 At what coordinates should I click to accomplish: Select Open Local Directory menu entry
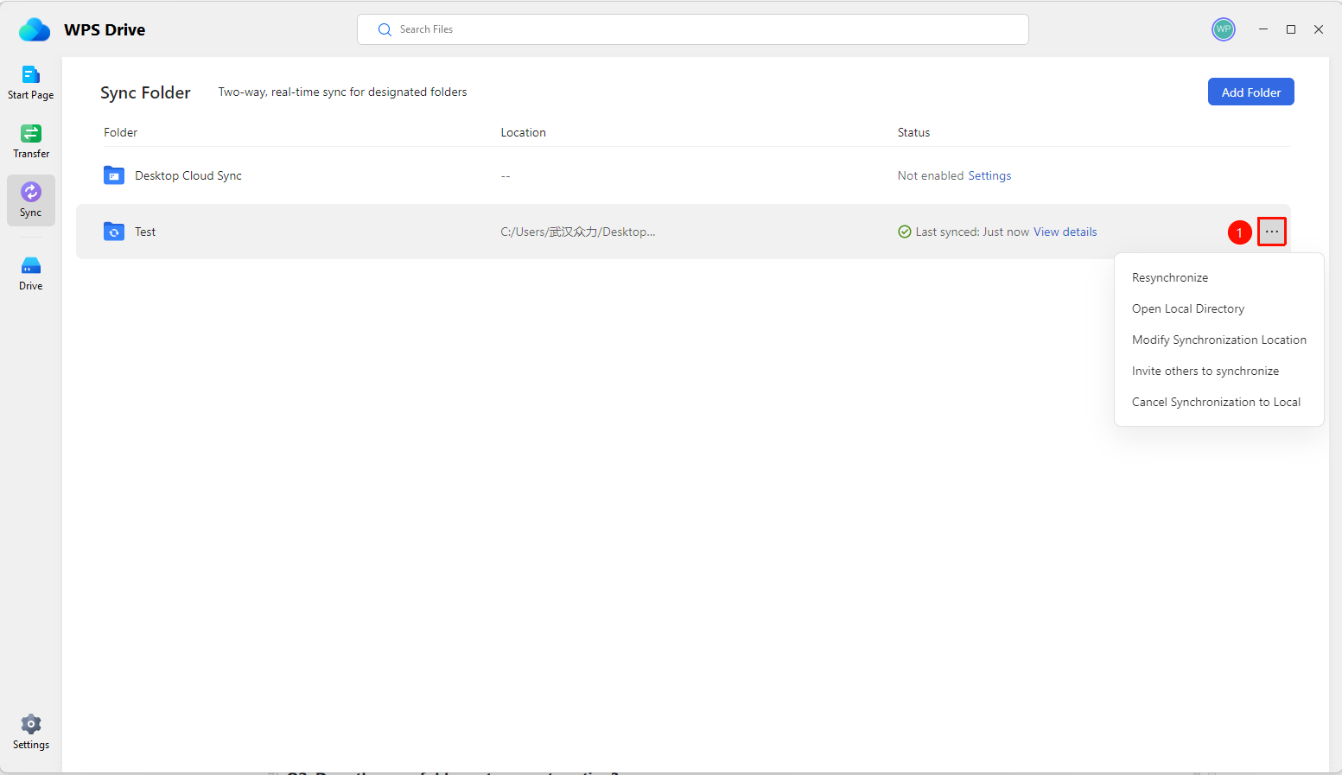click(1188, 308)
